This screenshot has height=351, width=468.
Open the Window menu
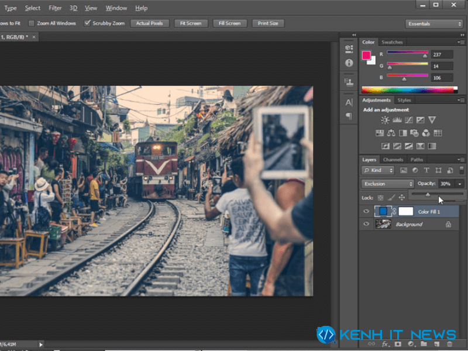(x=116, y=8)
